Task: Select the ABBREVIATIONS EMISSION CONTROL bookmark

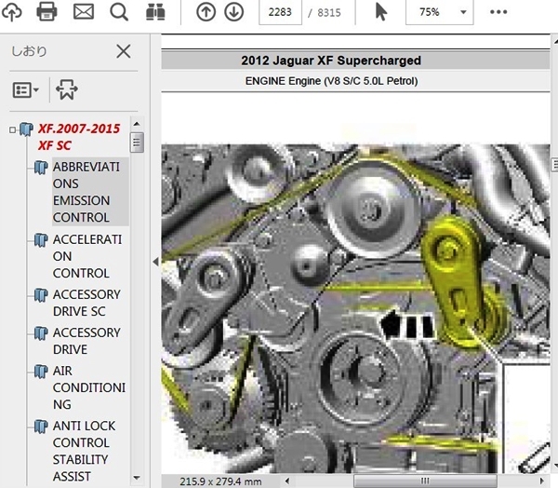Action: pyautogui.click(x=87, y=192)
